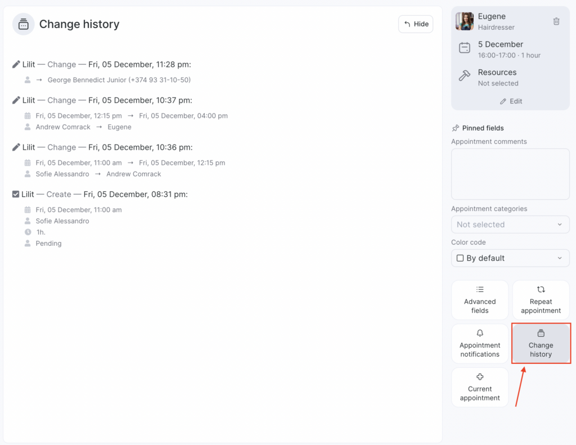Open Appointment notifications
576x445 pixels.
coord(480,344)
